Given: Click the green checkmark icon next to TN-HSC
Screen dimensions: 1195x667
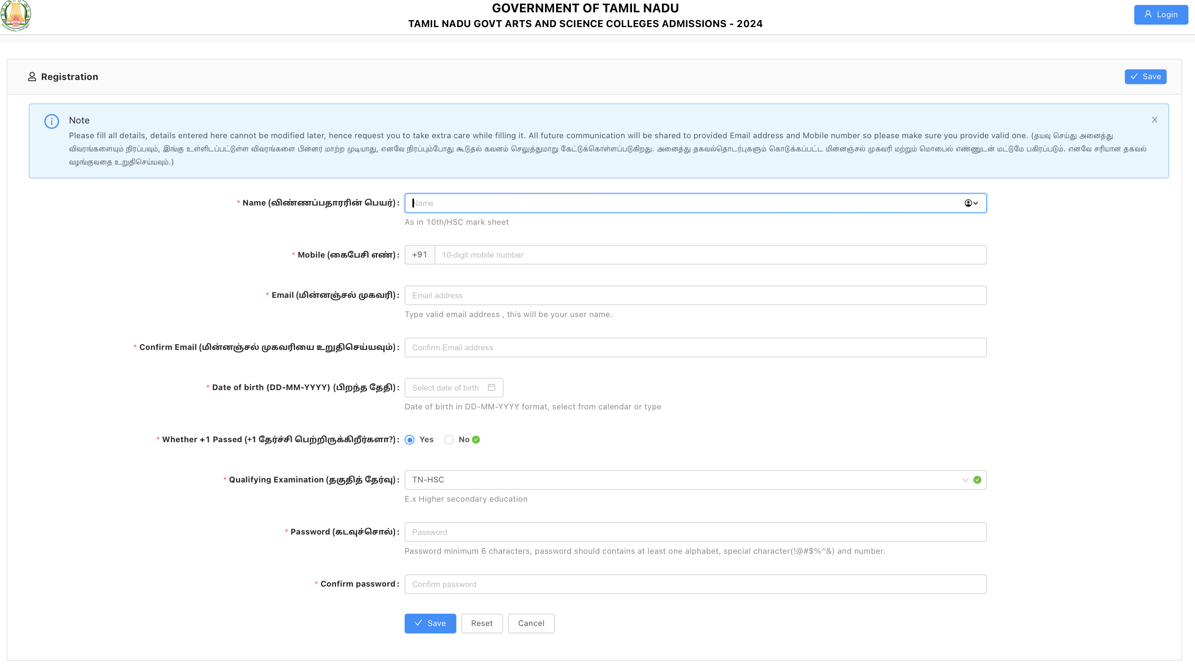Looking at the screenshot, I should pyautogui.click(x=978, y=479).
